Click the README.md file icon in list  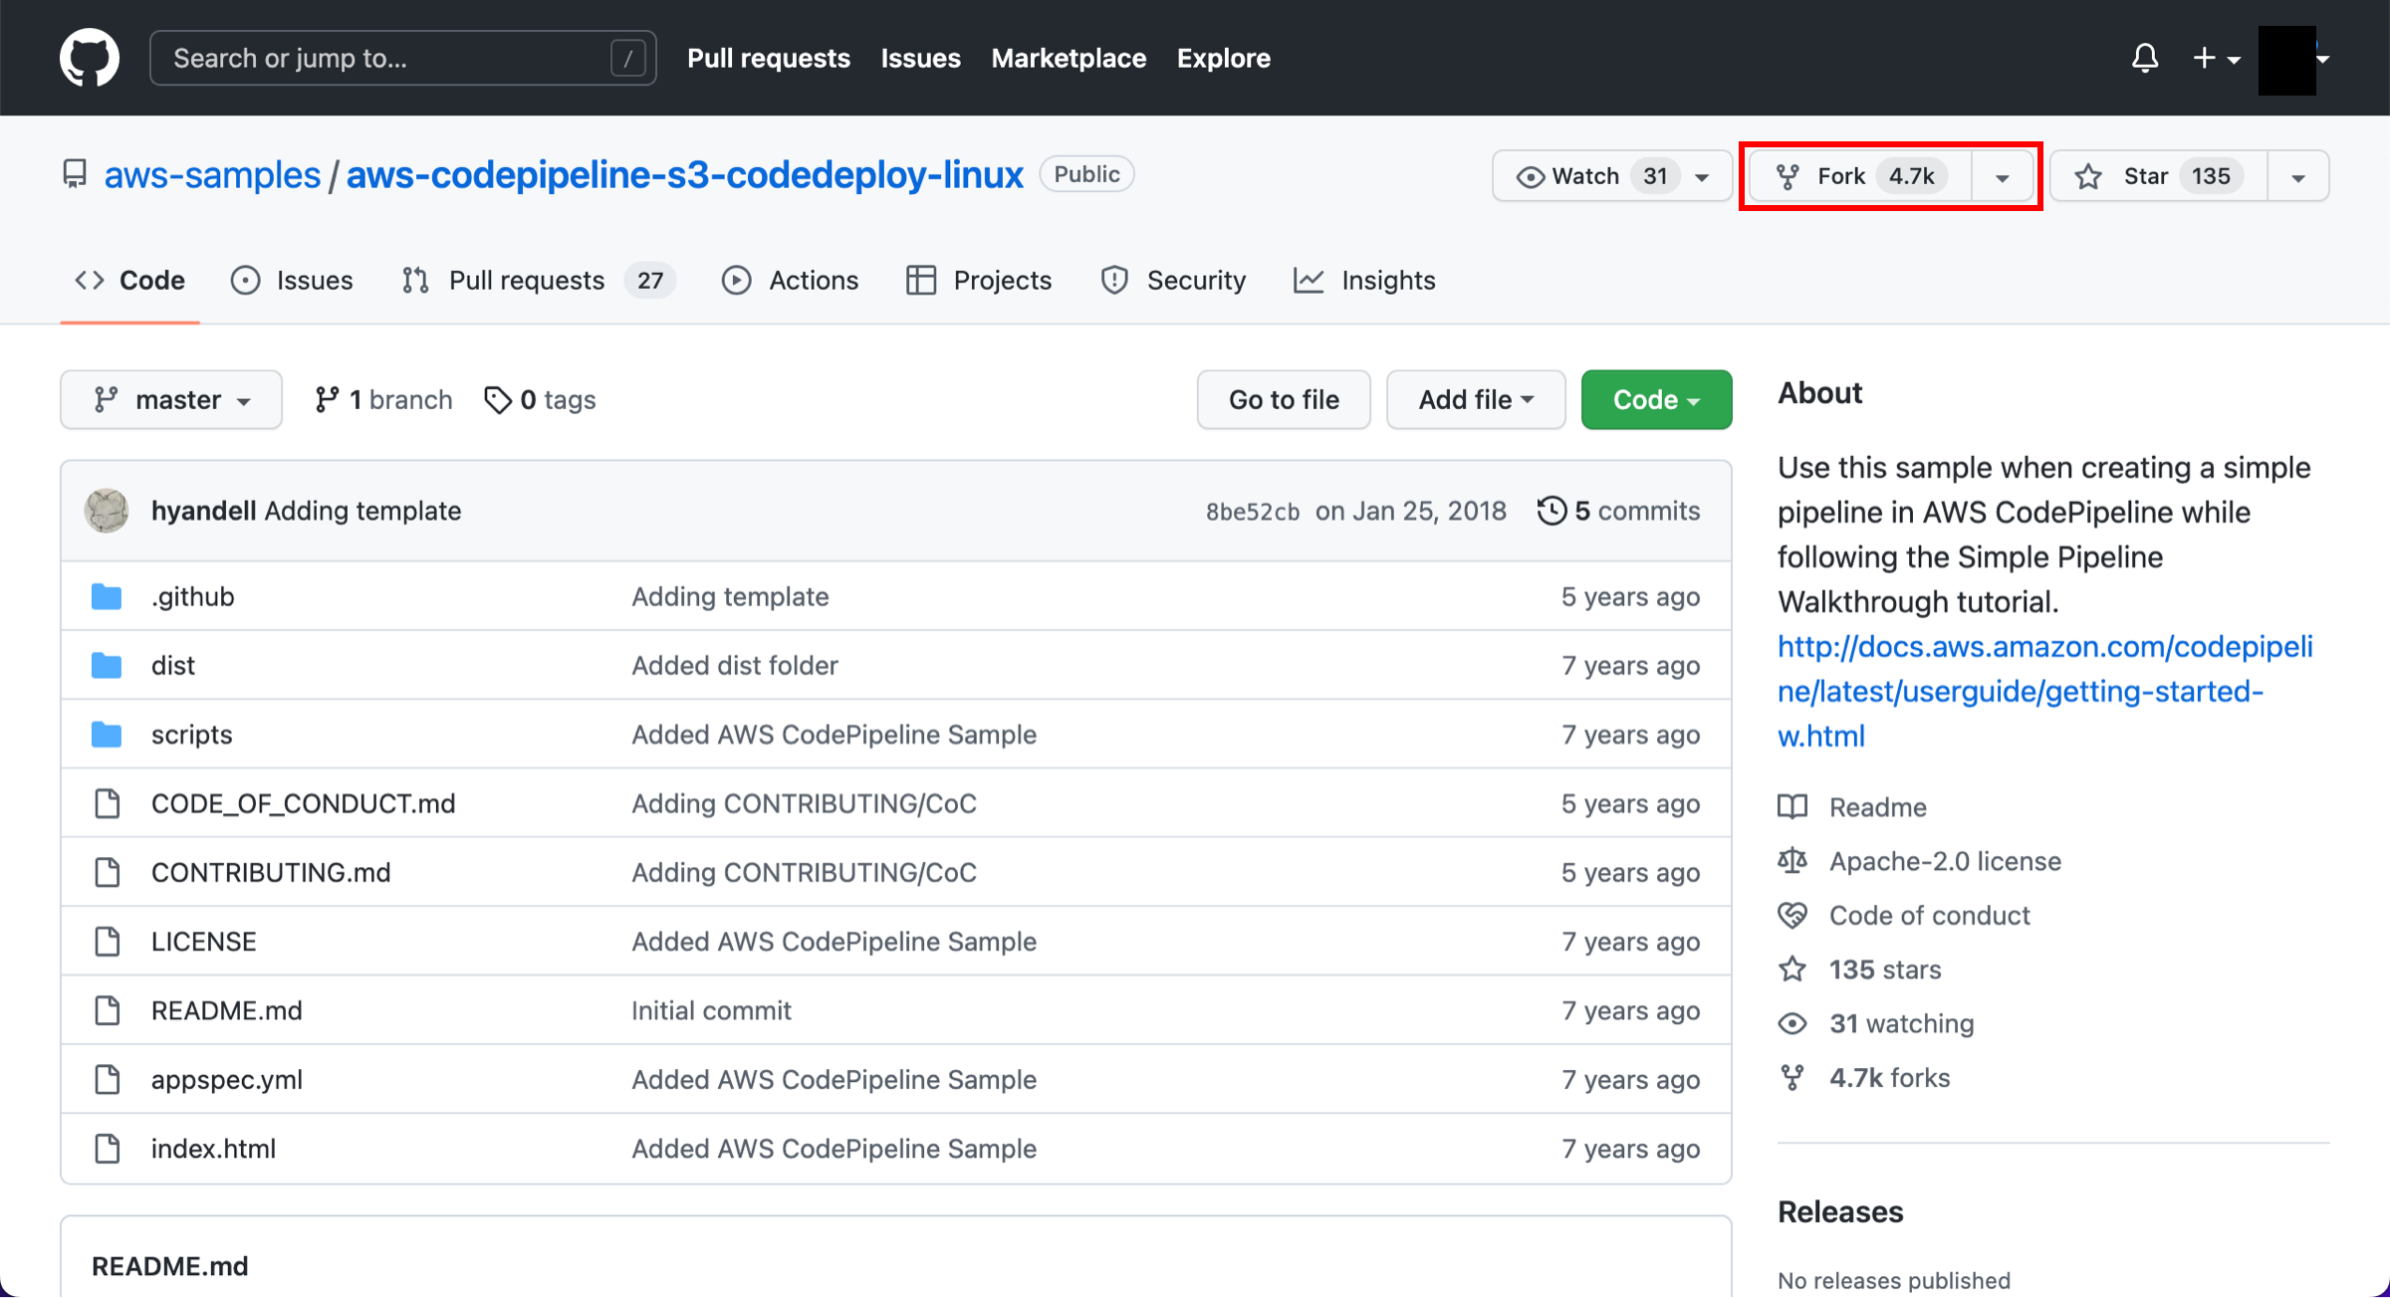click(107, 1010)
